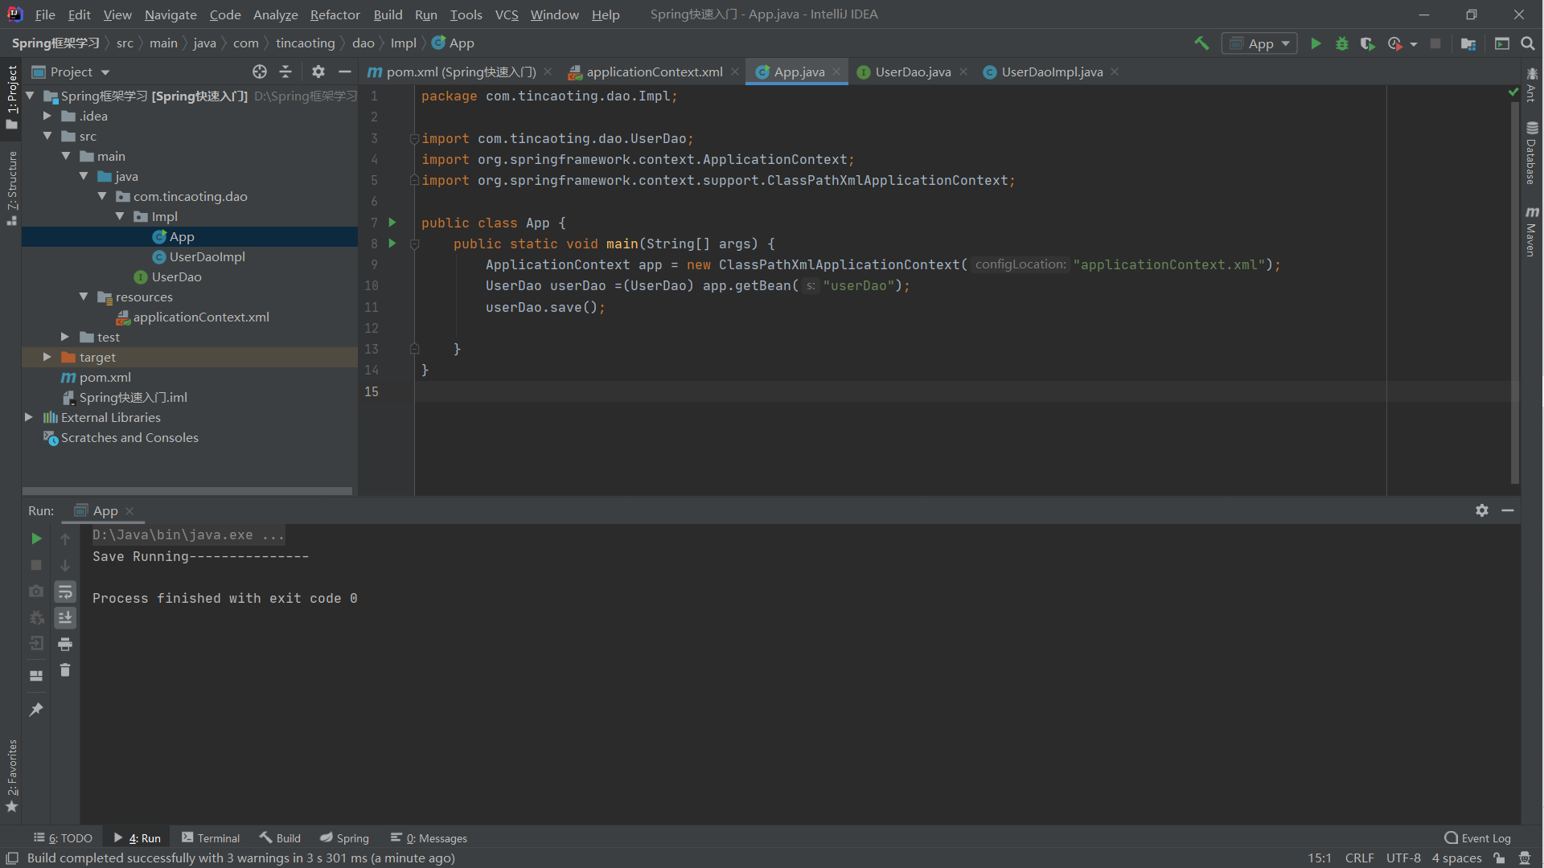Clear Run console with trash icon
Image resolution: width=1544 pixels, height=868 pixels.
click(65, 670)
